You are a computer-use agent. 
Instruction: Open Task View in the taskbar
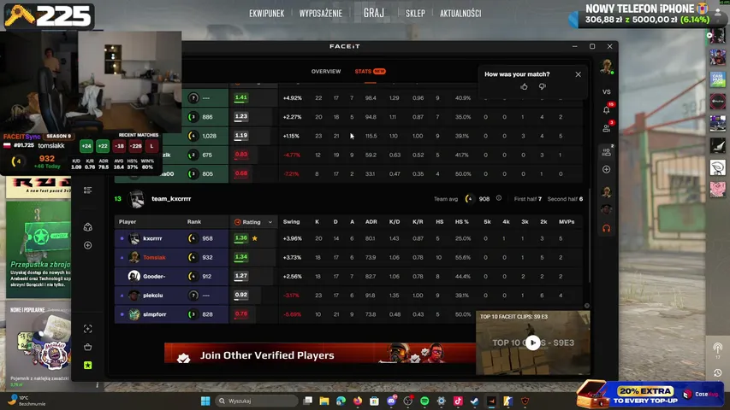click(308, 401)
